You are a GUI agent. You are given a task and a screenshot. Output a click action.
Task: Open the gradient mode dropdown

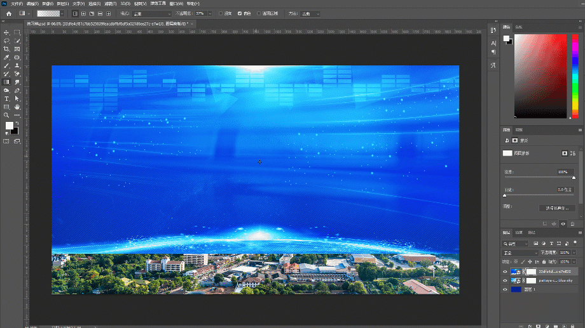point(152,14)
